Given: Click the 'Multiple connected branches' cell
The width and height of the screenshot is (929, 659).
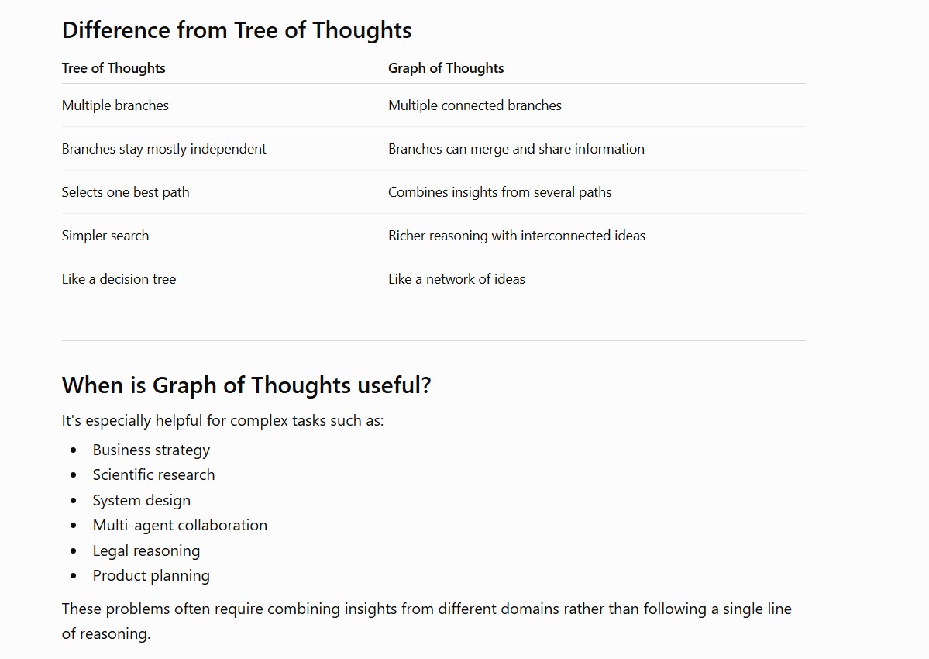Looking at the screenshot, I should pyautogui.click(x=474, y=105).
